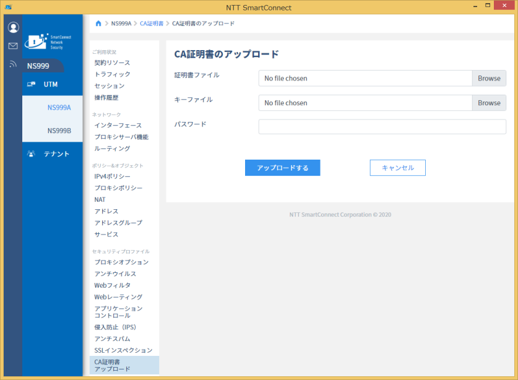
Task: Open NAT settings
Action: [100, 199]
